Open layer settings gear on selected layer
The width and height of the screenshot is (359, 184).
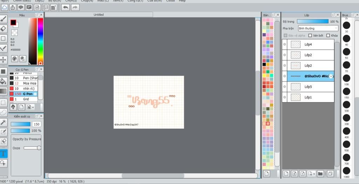331,76
